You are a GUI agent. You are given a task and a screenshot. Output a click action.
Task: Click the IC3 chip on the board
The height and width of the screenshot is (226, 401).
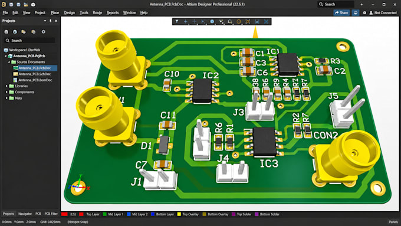pos(264,142)
